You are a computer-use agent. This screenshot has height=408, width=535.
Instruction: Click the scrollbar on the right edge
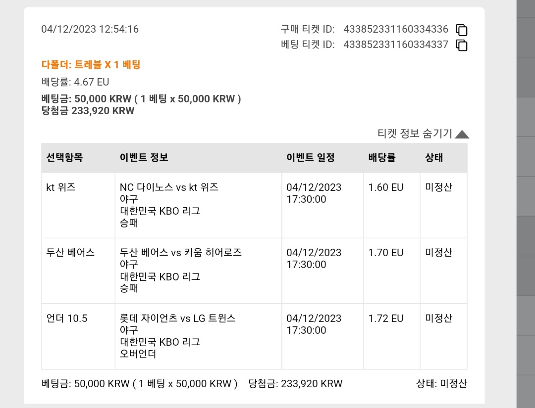(x=526, y=204)
